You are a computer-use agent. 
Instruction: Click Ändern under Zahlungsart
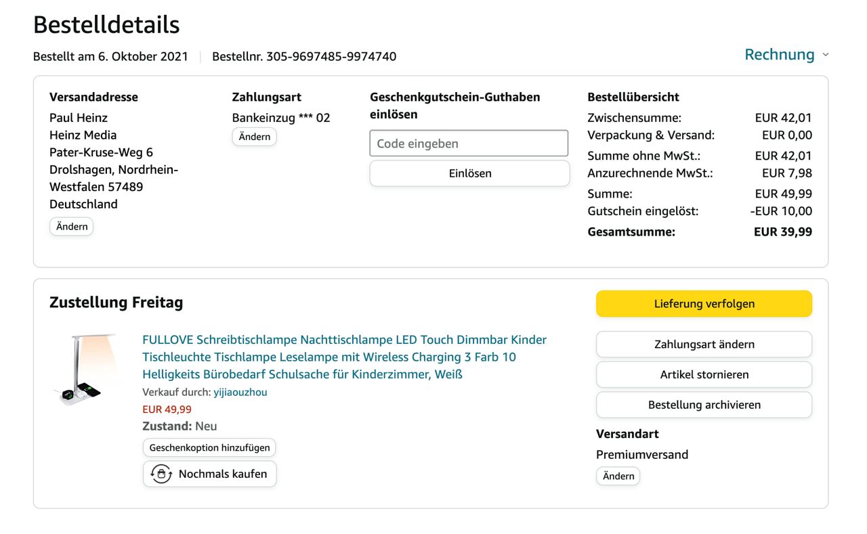click(254, 137)
